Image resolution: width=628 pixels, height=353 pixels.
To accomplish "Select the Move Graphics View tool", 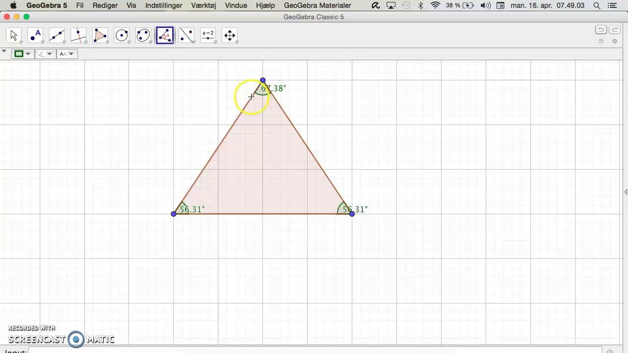I will click(230, 35).
